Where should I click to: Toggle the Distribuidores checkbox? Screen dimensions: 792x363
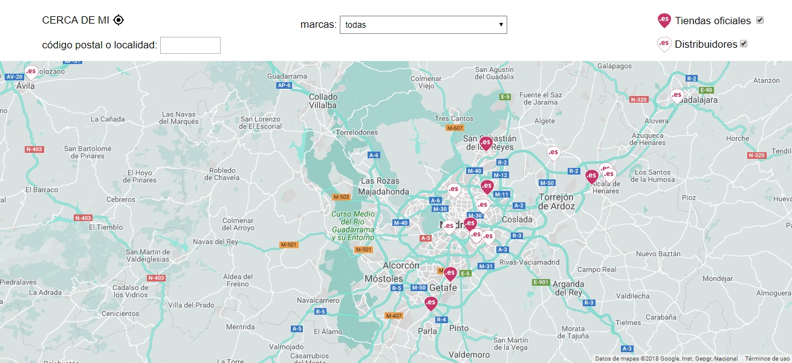click(744, 43)
